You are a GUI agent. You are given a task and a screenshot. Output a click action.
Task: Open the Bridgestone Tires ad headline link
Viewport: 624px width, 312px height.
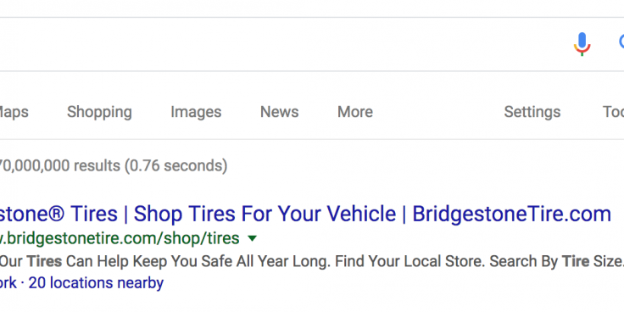(x=305, y=214)
